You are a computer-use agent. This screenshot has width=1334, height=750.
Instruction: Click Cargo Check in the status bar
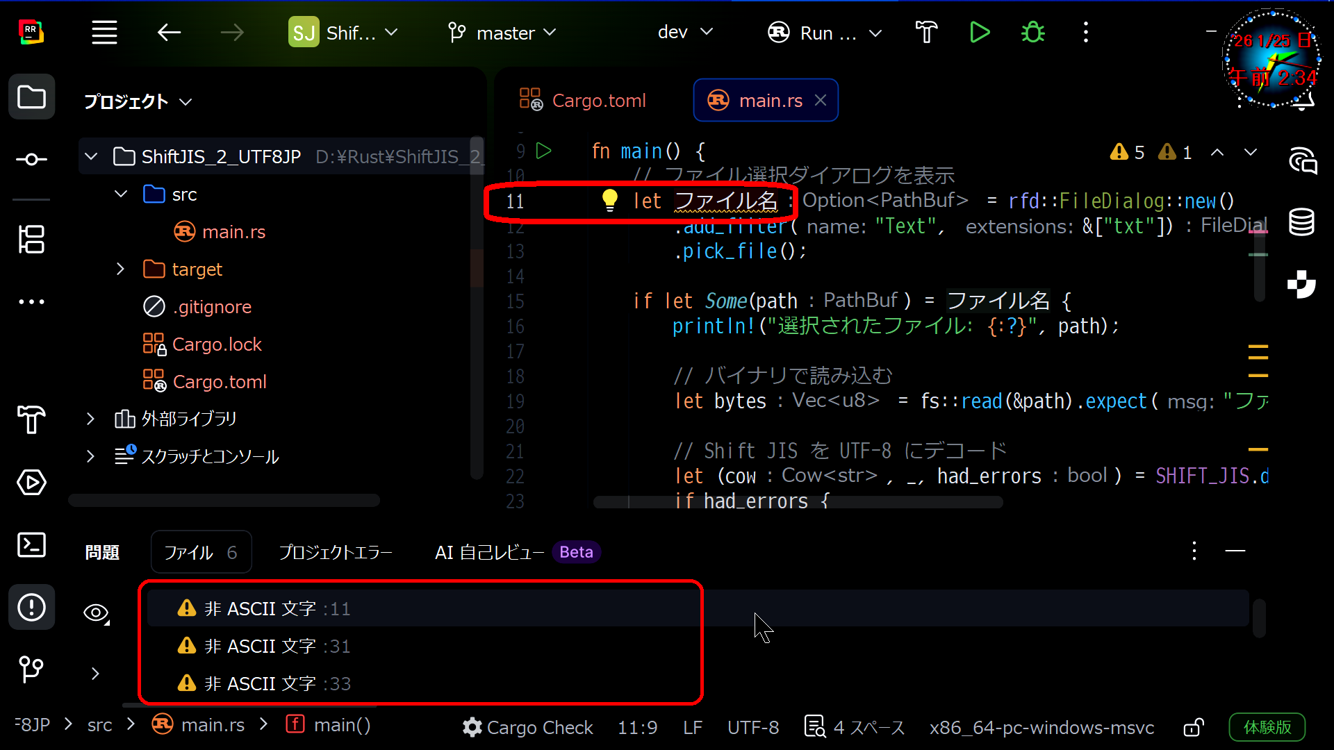(x=528, y=727)
